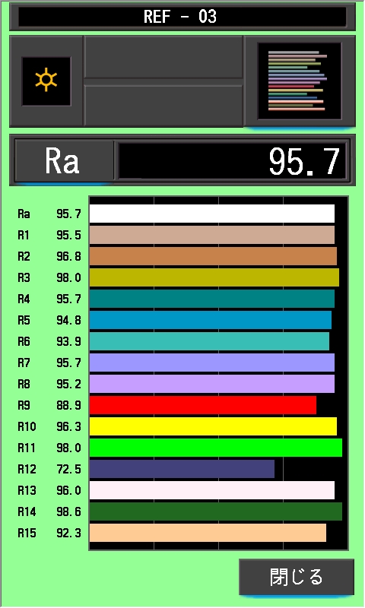Click the orange-brown R2 bar
365x608 pixels.
pyautogui.click(x=213, y=256)
